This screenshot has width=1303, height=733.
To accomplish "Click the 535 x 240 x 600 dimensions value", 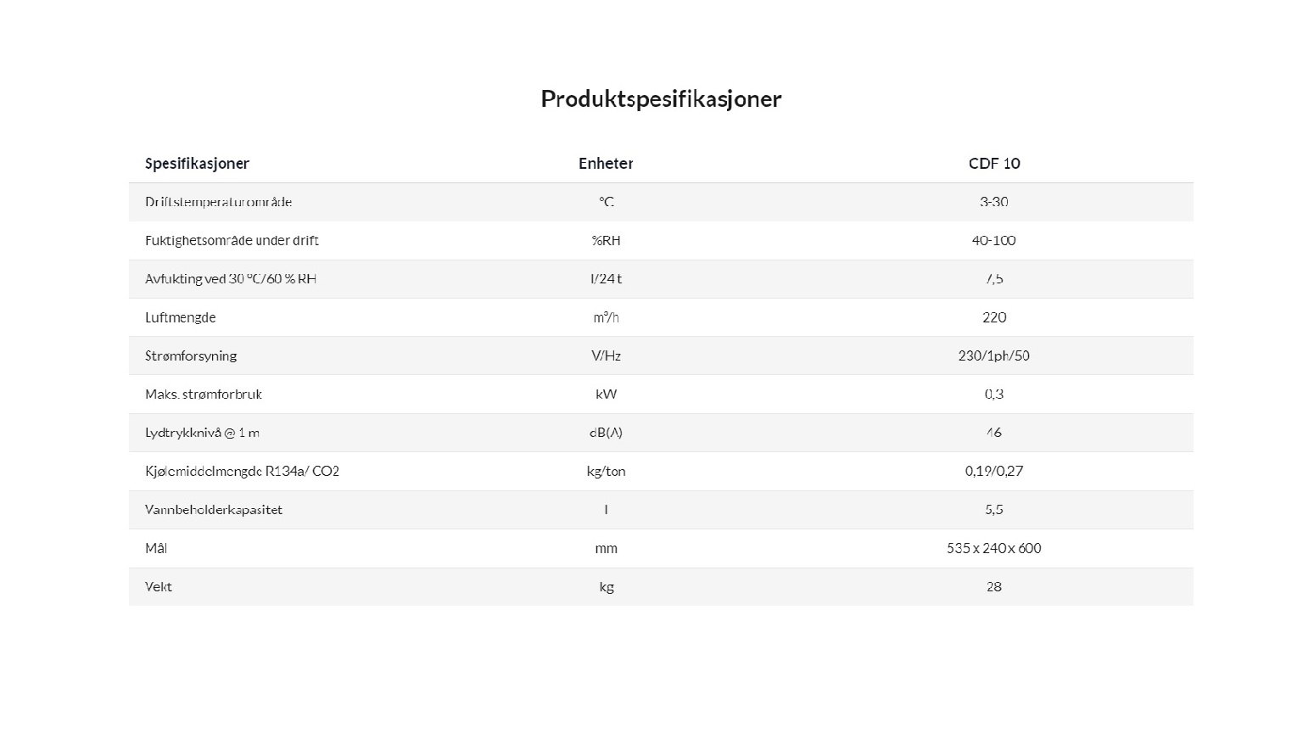I will [x=994, y=548].
